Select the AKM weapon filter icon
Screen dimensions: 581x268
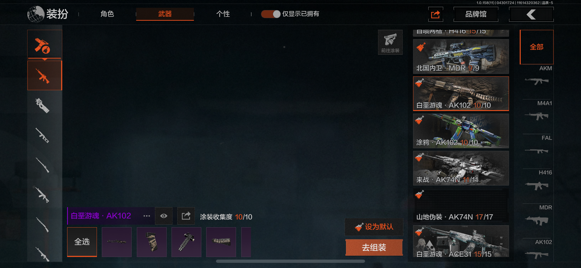537,81
